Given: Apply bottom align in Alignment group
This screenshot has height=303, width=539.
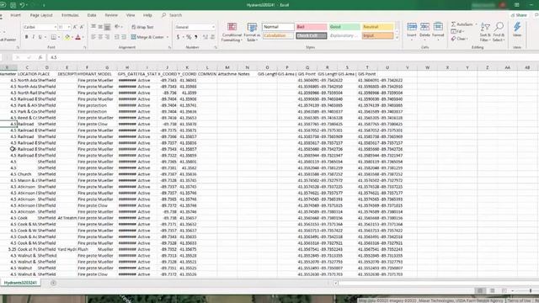Looking at the screenshot, I should (107, 27).
